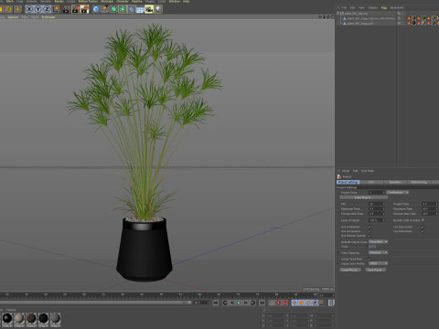
Task: Select the spline pen tool icon
Action: click(104, 9)
